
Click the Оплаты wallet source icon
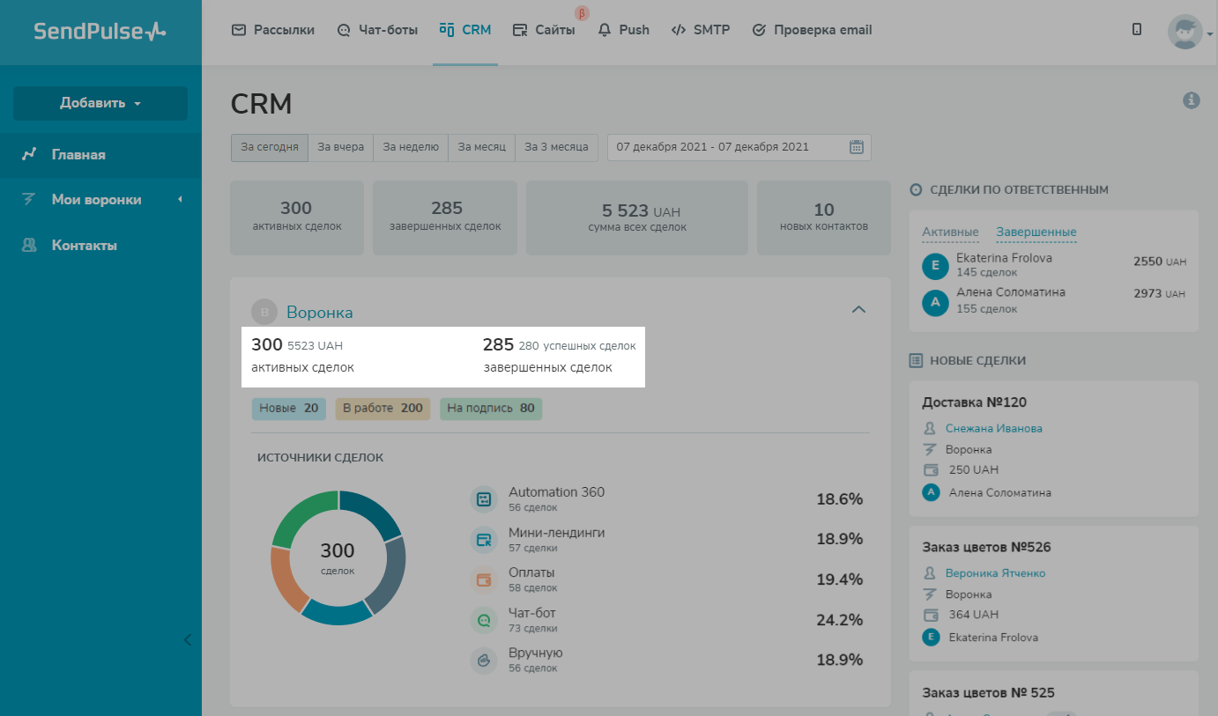coord(484,579)
